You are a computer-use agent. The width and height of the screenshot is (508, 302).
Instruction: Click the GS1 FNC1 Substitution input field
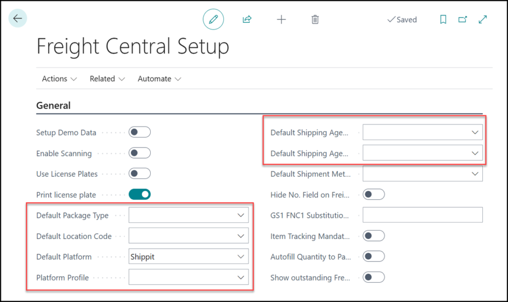coord(423,216)
